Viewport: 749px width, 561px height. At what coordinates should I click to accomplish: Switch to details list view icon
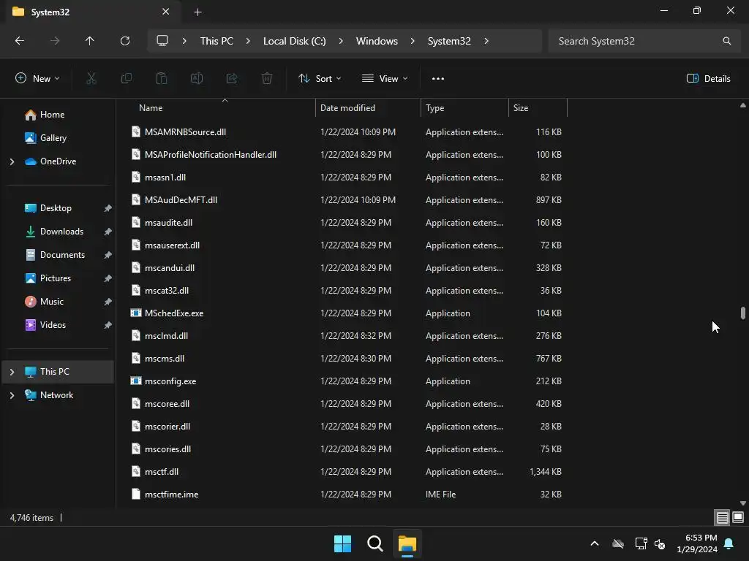point(722,518)
